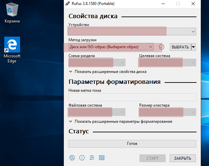Expand Показать расширенные параметры форматирования

point(120,121)
